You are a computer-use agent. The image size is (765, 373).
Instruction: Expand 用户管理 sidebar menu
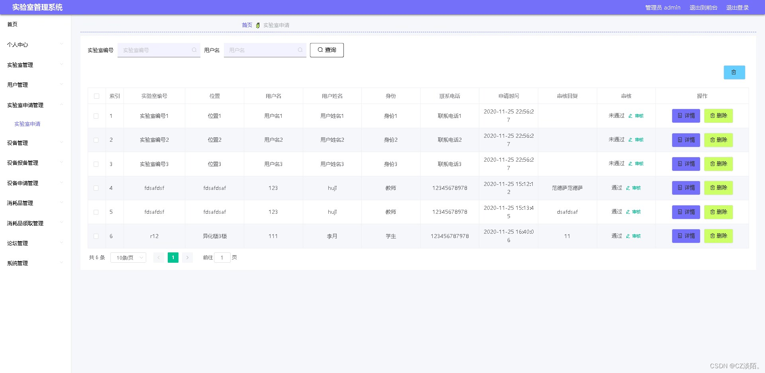[x=35, y=85]
